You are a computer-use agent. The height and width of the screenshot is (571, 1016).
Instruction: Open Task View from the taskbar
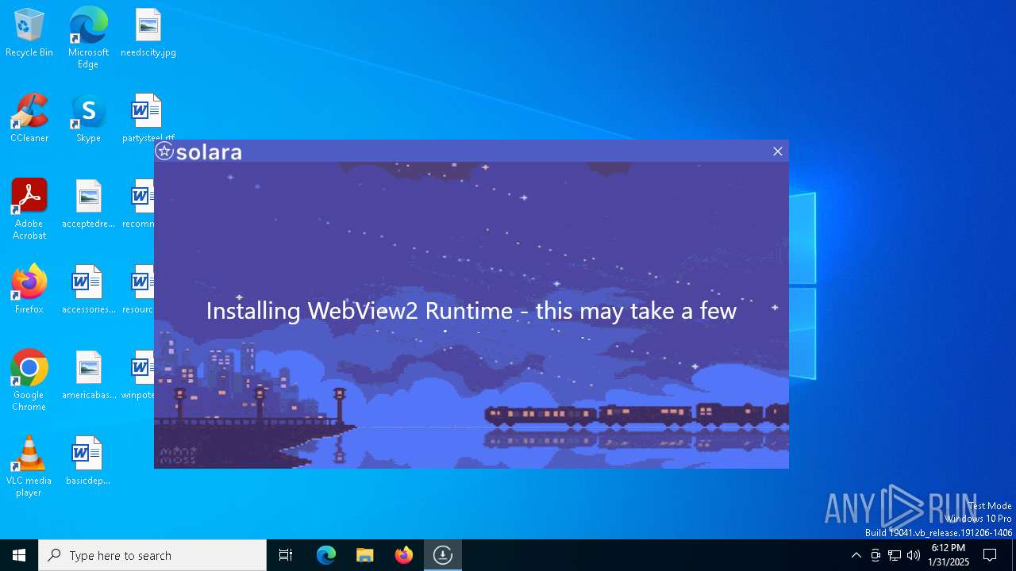pyautogui.click(x=286, y=555)
